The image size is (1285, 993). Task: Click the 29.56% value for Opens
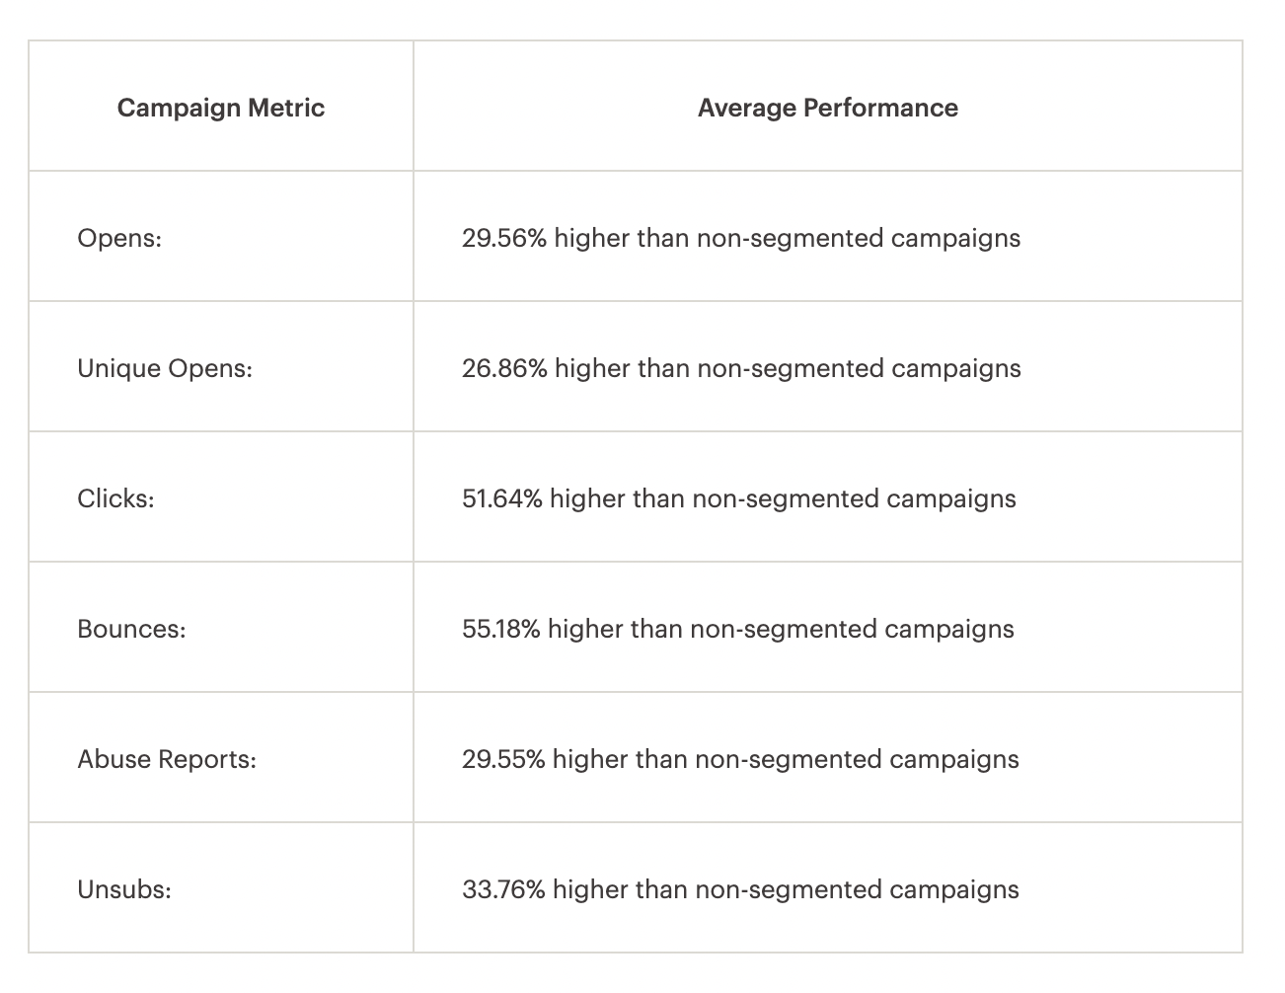tap(503, 238)
